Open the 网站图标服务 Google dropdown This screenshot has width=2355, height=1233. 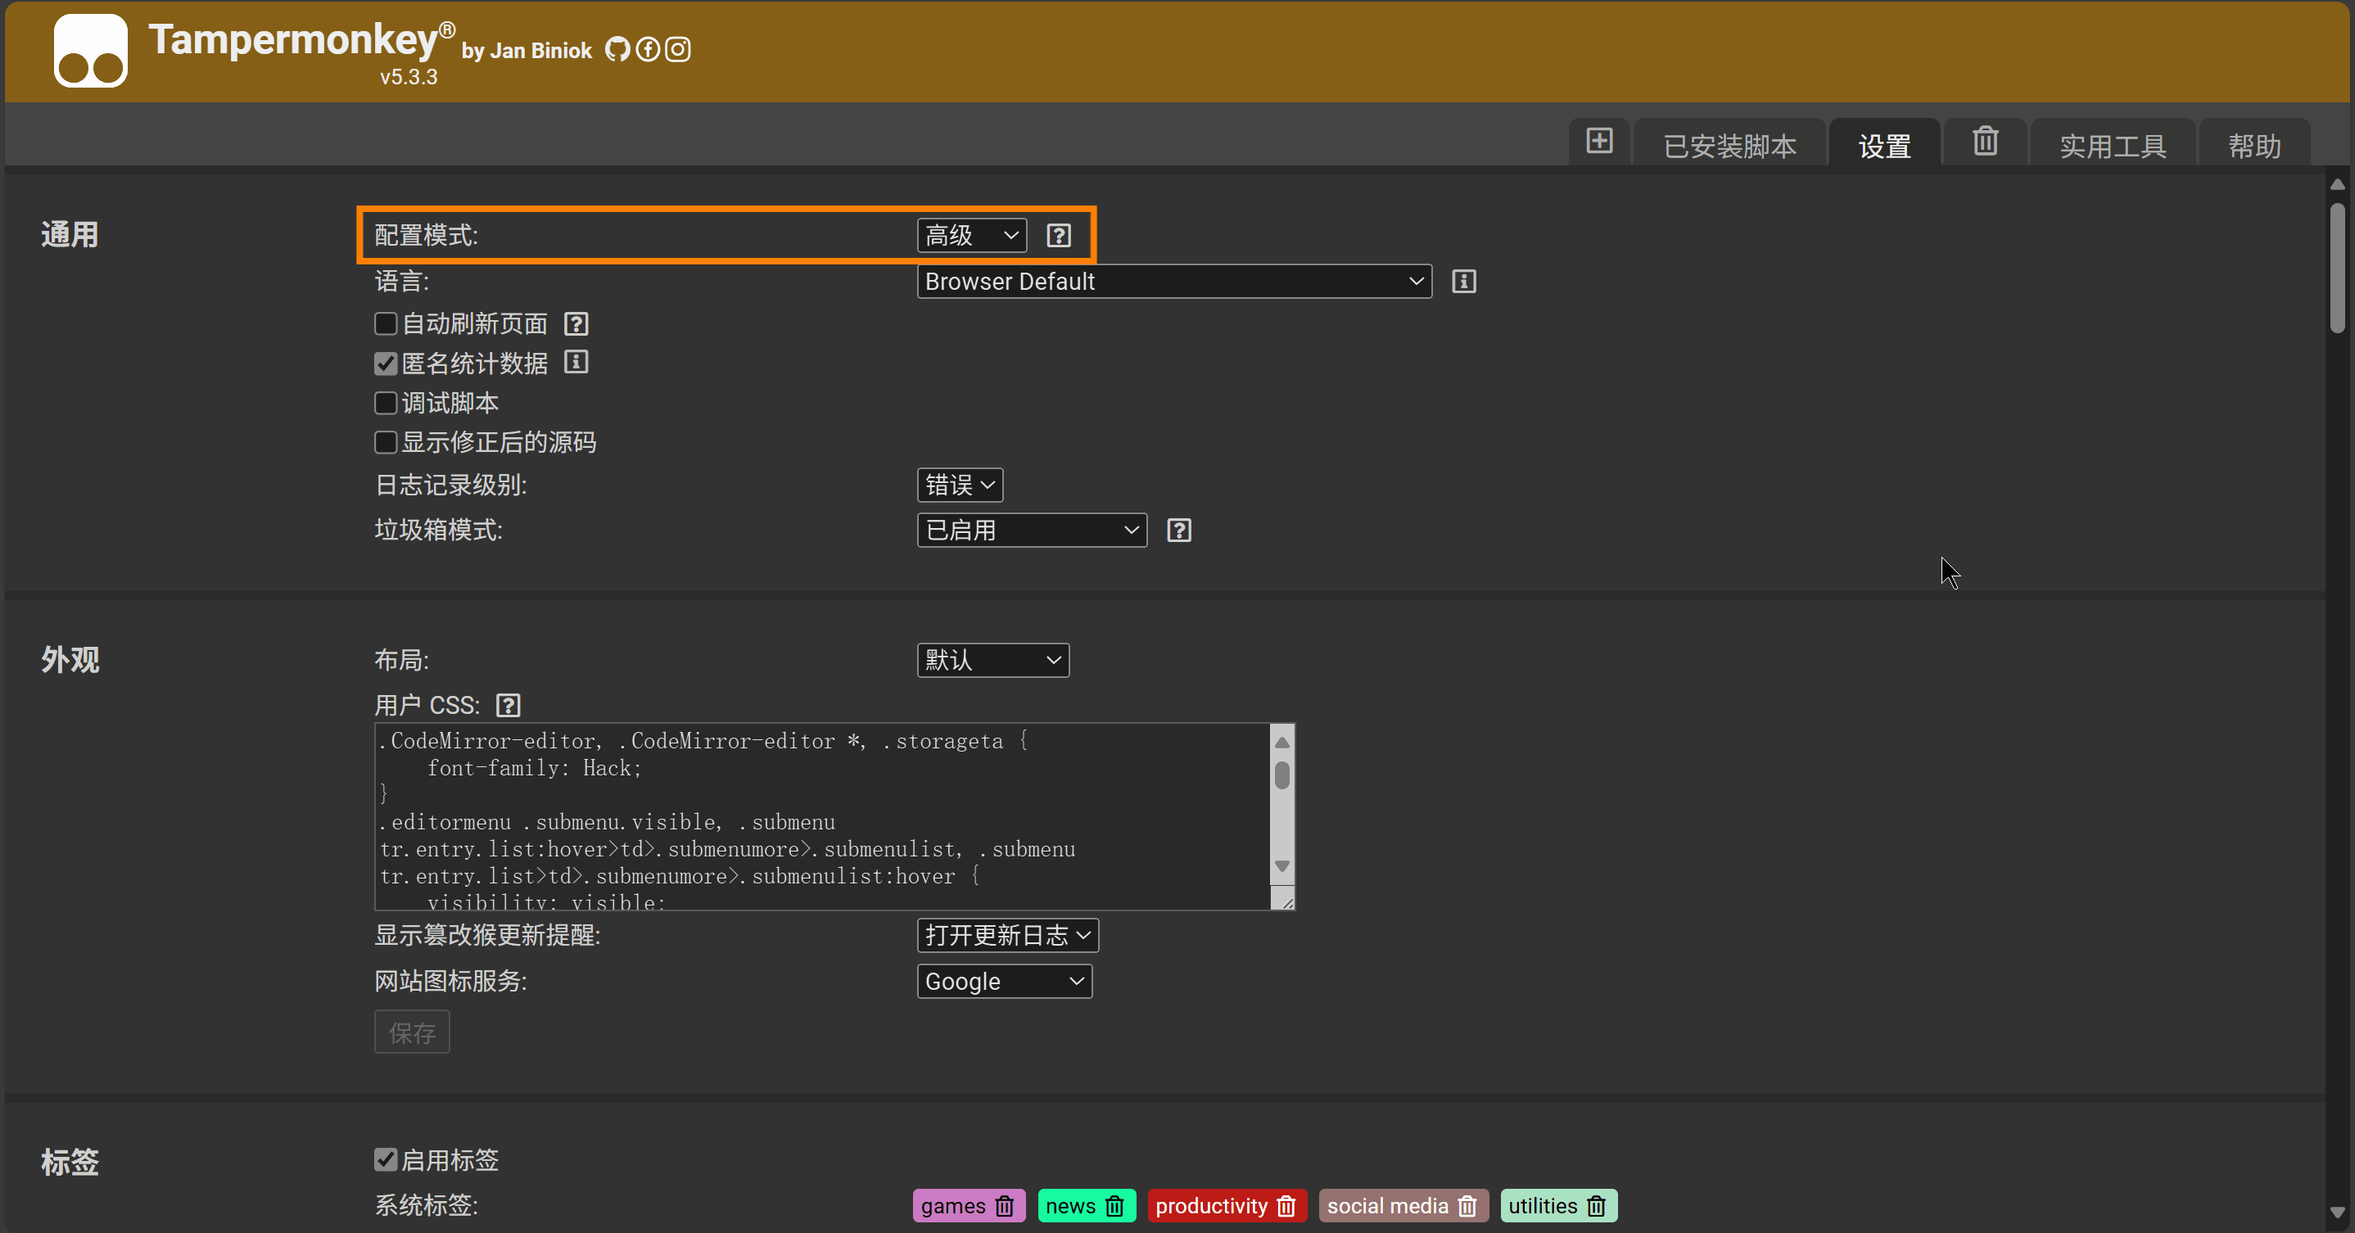(x=1005, y=982)
